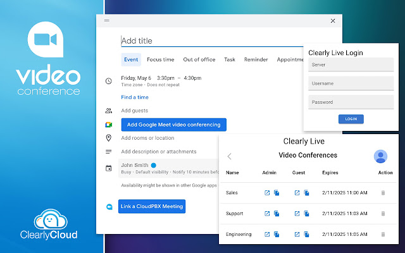This screenshot has width=405, height=253.
Task: Open Support guest link in new window
Action: [x=297, y=214]
